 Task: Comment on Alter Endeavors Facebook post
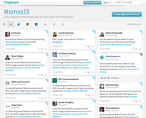tap(113, 78)
